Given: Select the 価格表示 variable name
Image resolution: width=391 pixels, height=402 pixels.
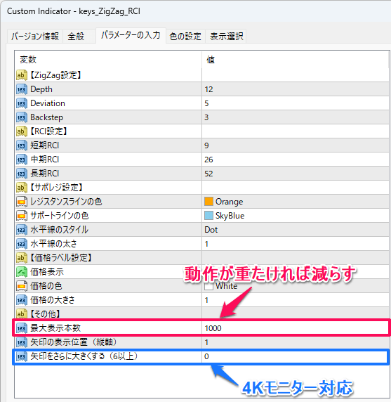Looking at the screenshot, I should click(x=47, y=272).
